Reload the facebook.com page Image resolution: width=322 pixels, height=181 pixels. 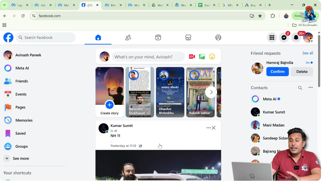(x=23, y=16)
